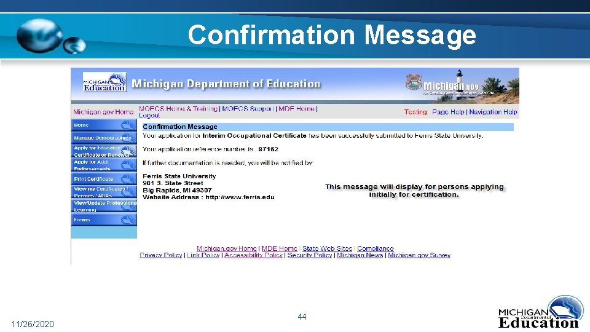Screen dimensions: 590x332
Task: Open the Security Policy link
Action: click(x=310, y=255)
